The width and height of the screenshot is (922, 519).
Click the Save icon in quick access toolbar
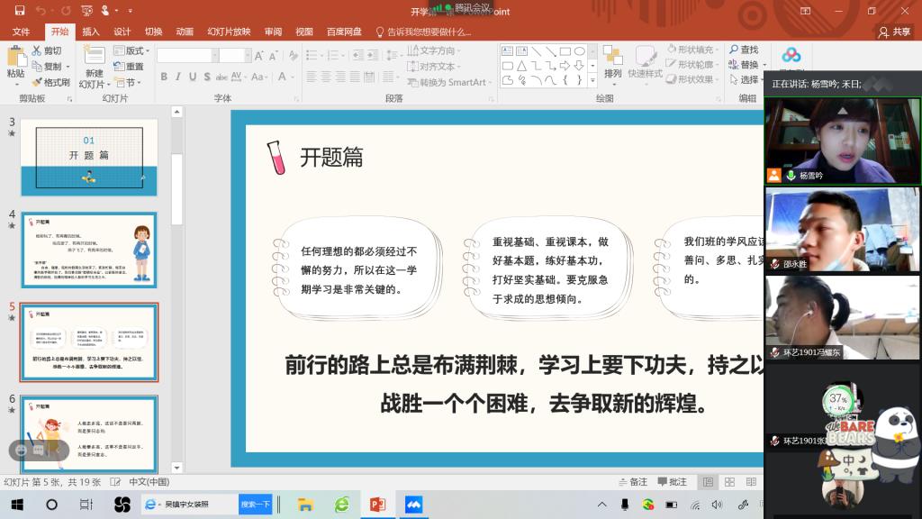click(x=20, y=11)
